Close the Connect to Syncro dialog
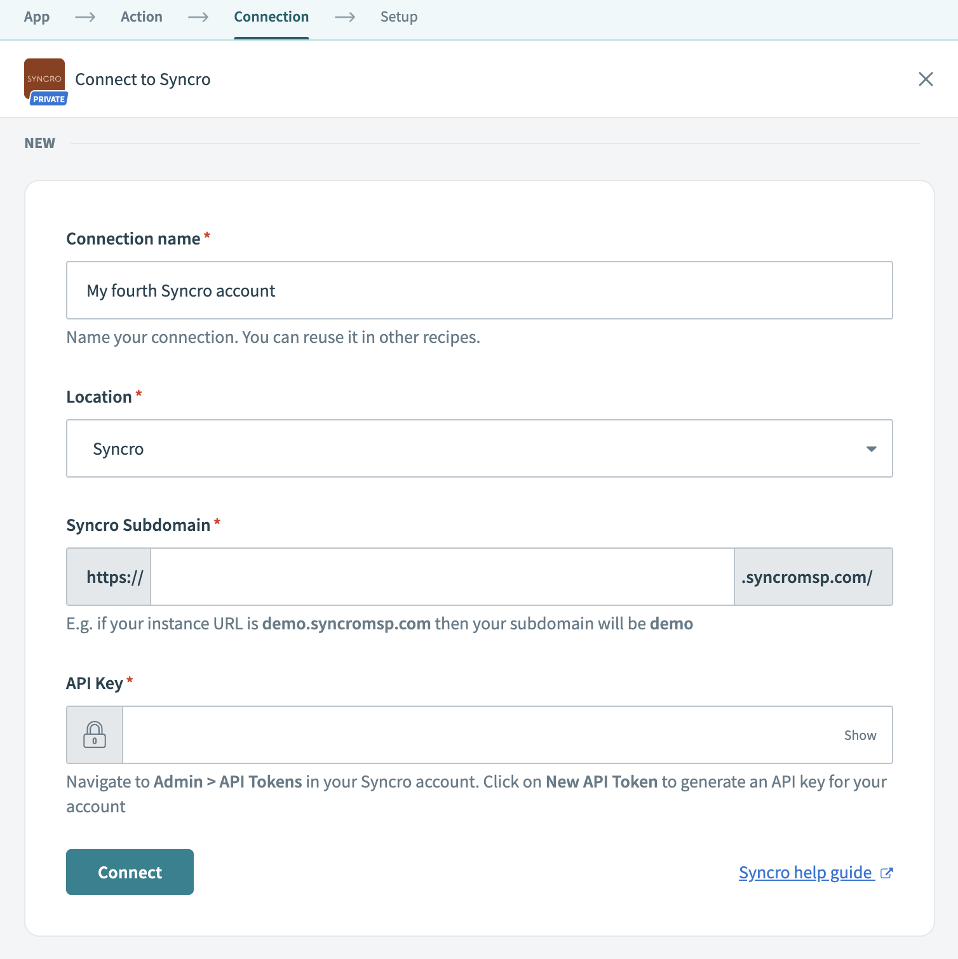The image size is (958, 959). click(926, 79)
